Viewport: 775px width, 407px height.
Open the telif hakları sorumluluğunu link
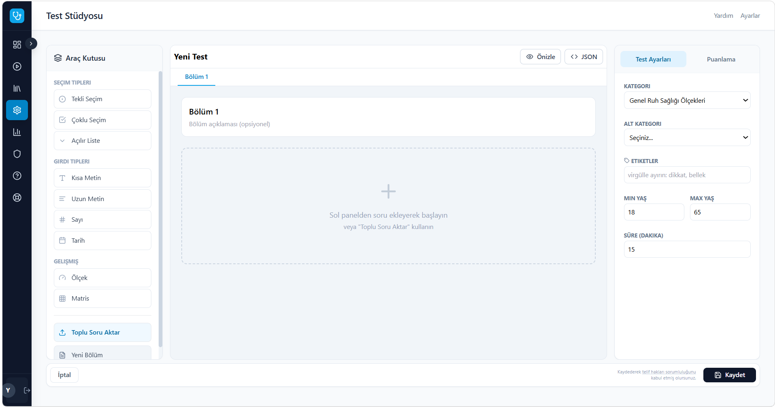(669, 372)
